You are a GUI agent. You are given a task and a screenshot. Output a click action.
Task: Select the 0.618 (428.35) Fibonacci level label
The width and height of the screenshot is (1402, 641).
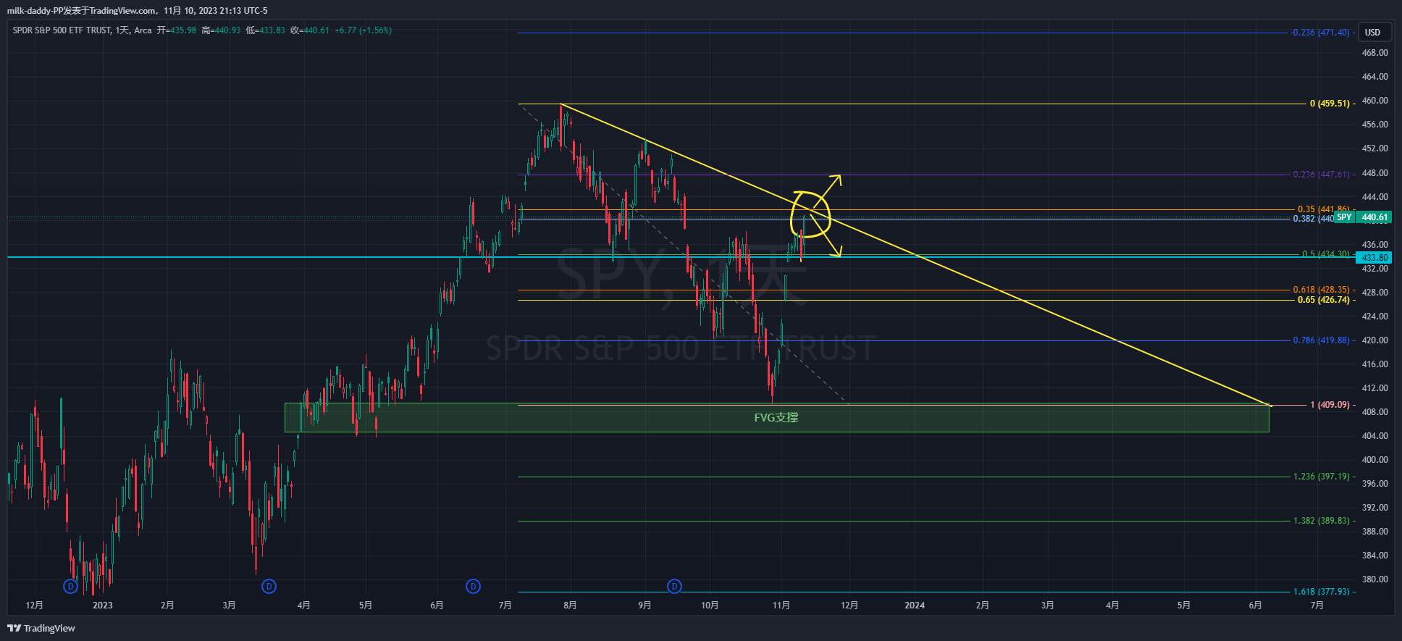click(1321, 290)
